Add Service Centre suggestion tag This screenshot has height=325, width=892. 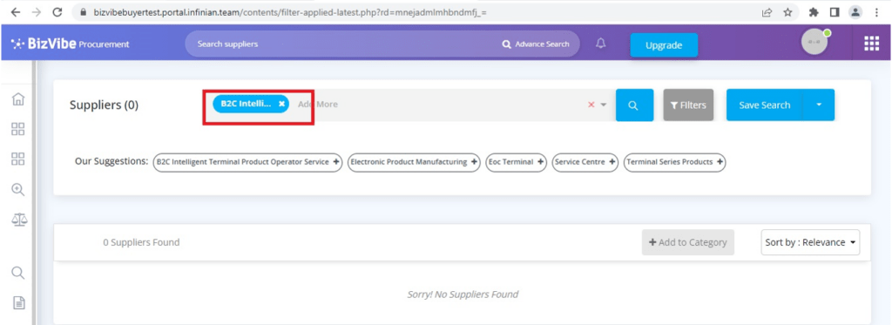pyautogui.click(x=585, y=162)
